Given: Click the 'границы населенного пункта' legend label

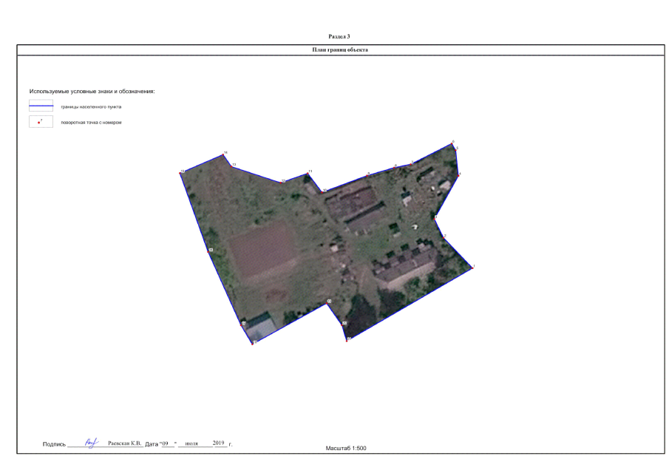Looking at the screenshot, I should [91, 106].
